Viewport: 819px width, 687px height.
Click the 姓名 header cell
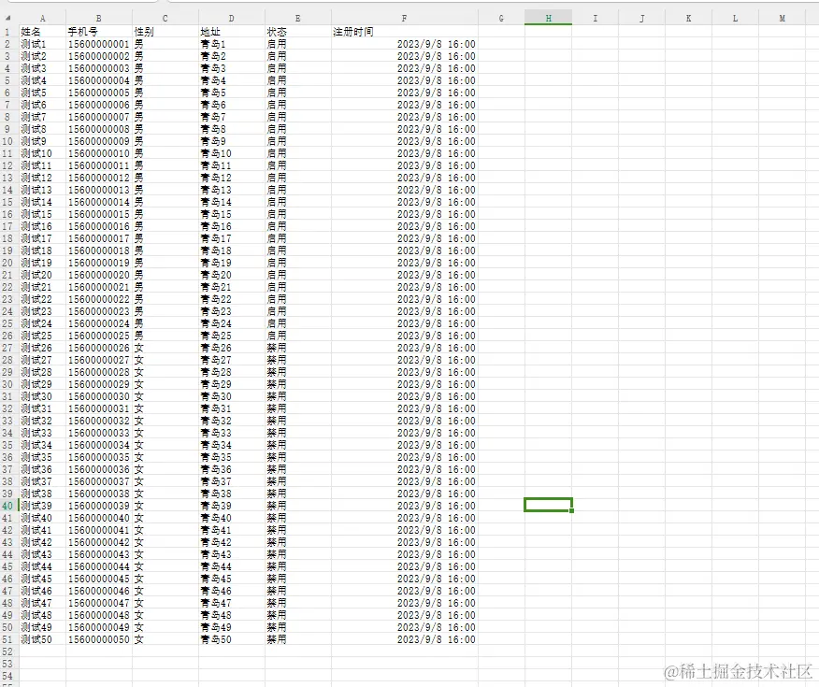tap(42, 31)
